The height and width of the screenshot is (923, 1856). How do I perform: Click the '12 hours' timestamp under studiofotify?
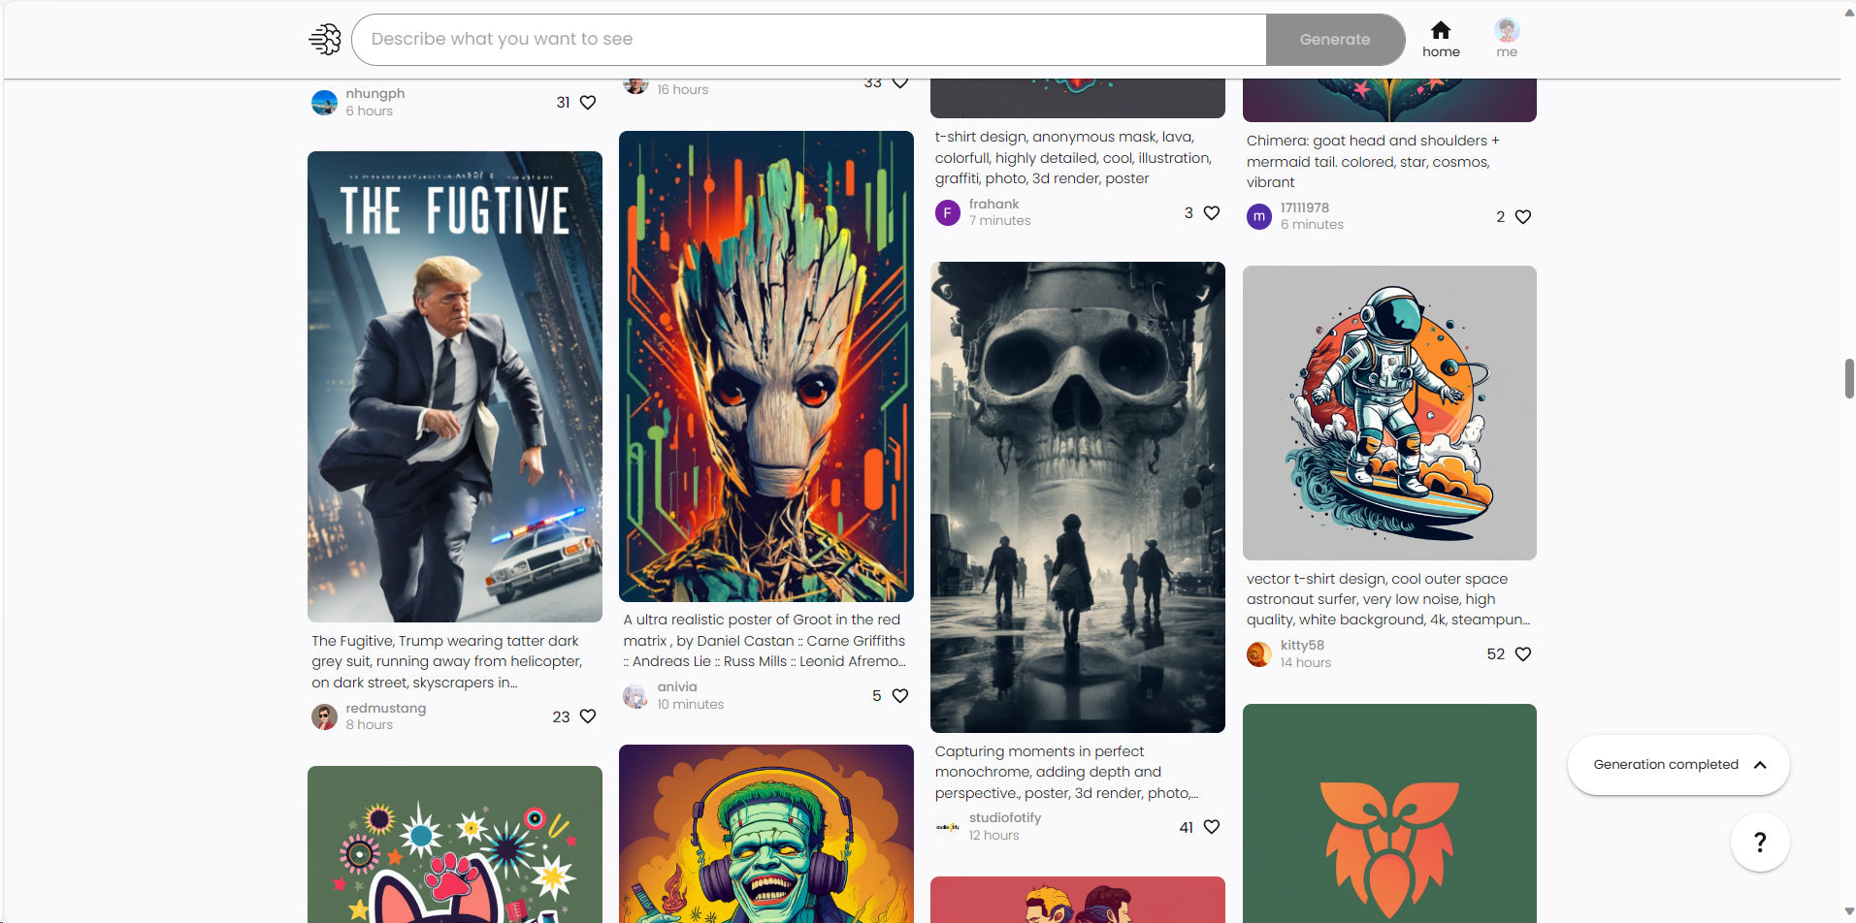(994, 835)
